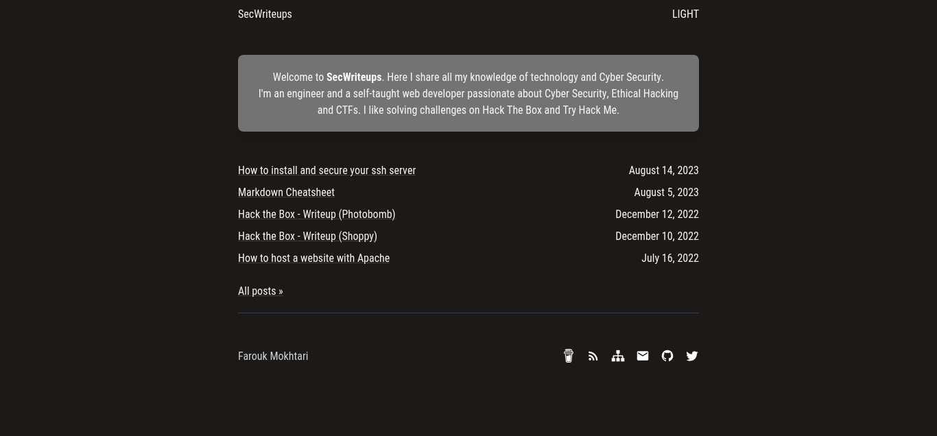Screen dimensions: 937x436
Task: Switch to LIGHT theme
Action: pyautogui.click(x=685, y=14)
